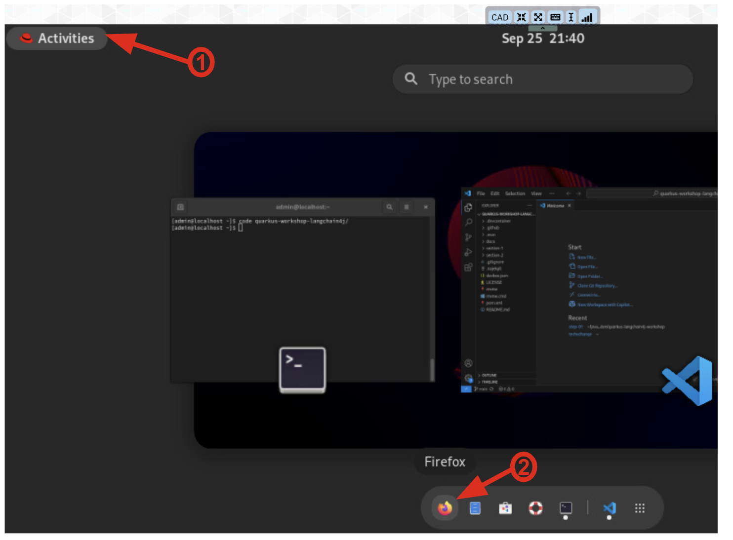Screen dimensions: 733x540
Task: Select the terminal window thumbnail
Action: [302, 291]
